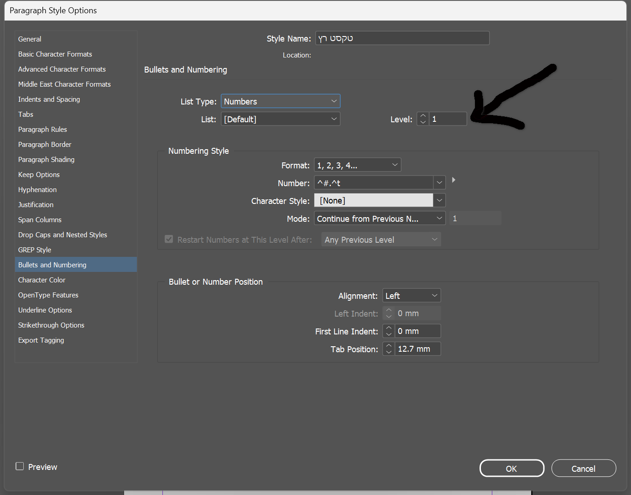Image resolution: width=631 pixels, height=495 pixels.
Task: Open the Mode dropdown
Action: click(380, 219)
